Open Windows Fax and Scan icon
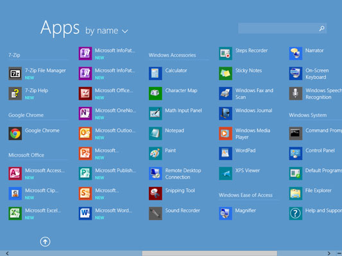 [x=225, y=93]
